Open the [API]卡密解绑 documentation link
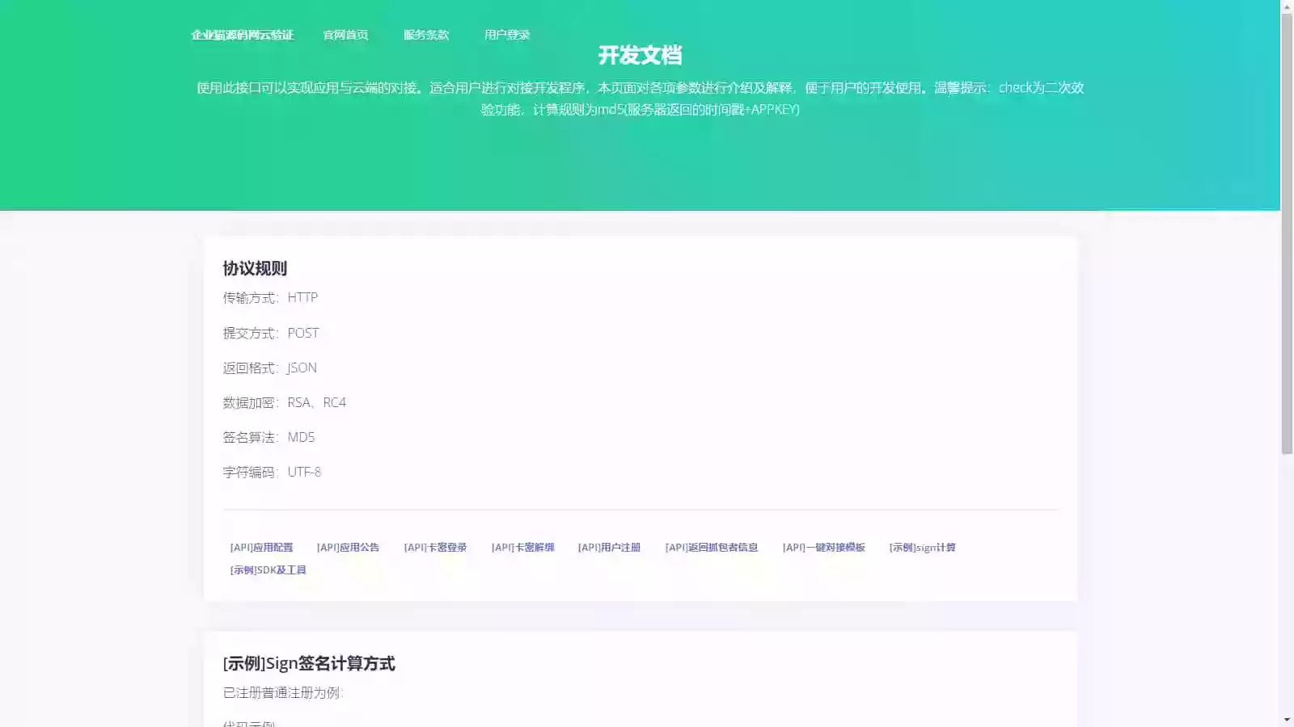Screen dimensions: 1294x727 [x=522, y=547]
